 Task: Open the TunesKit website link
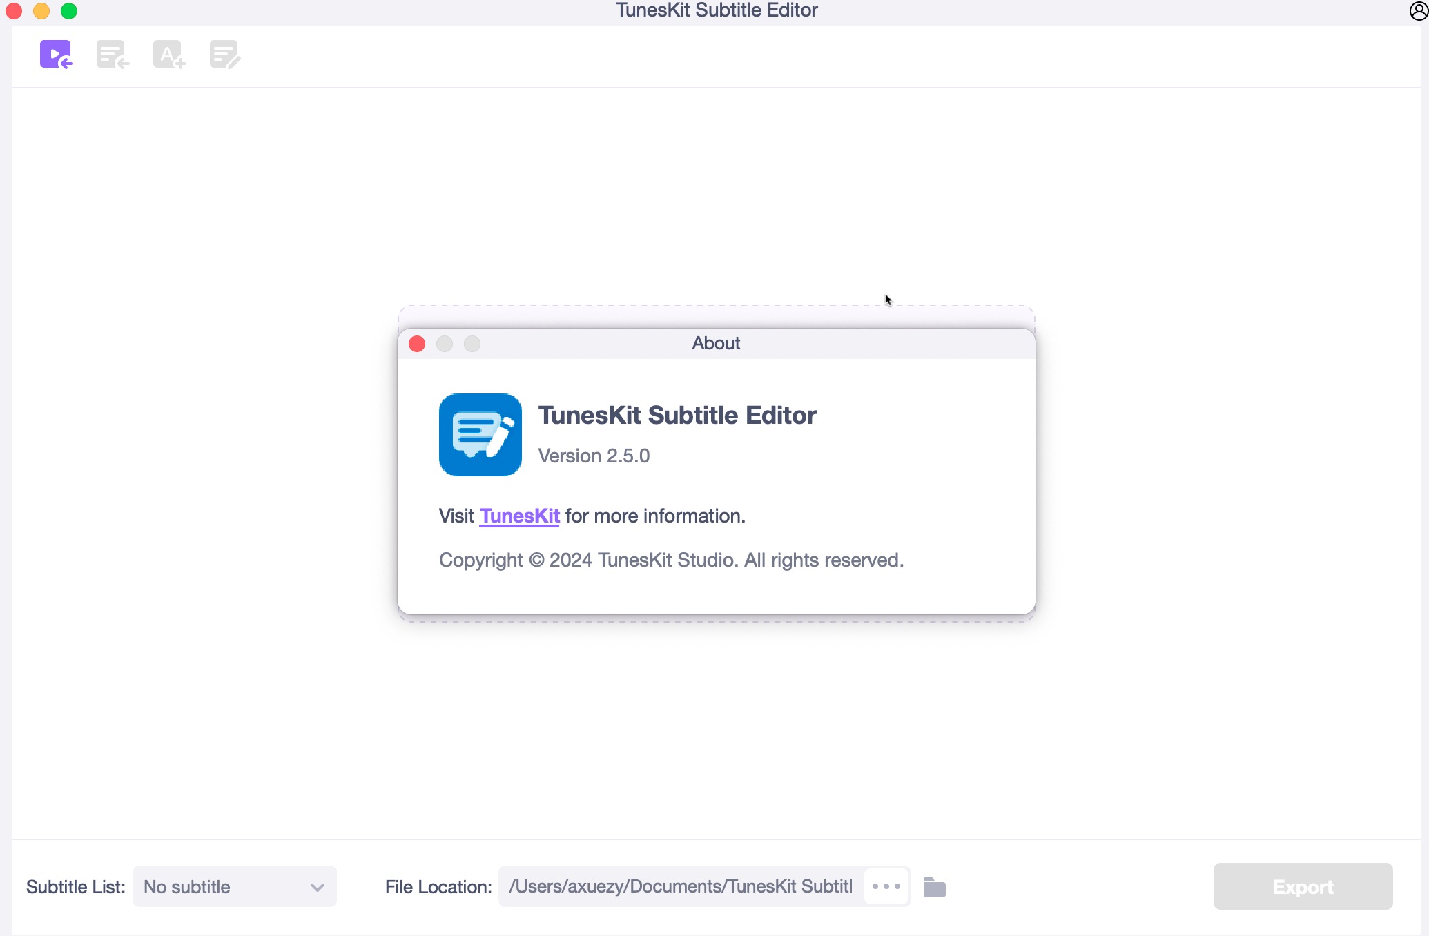pos(520,516)
